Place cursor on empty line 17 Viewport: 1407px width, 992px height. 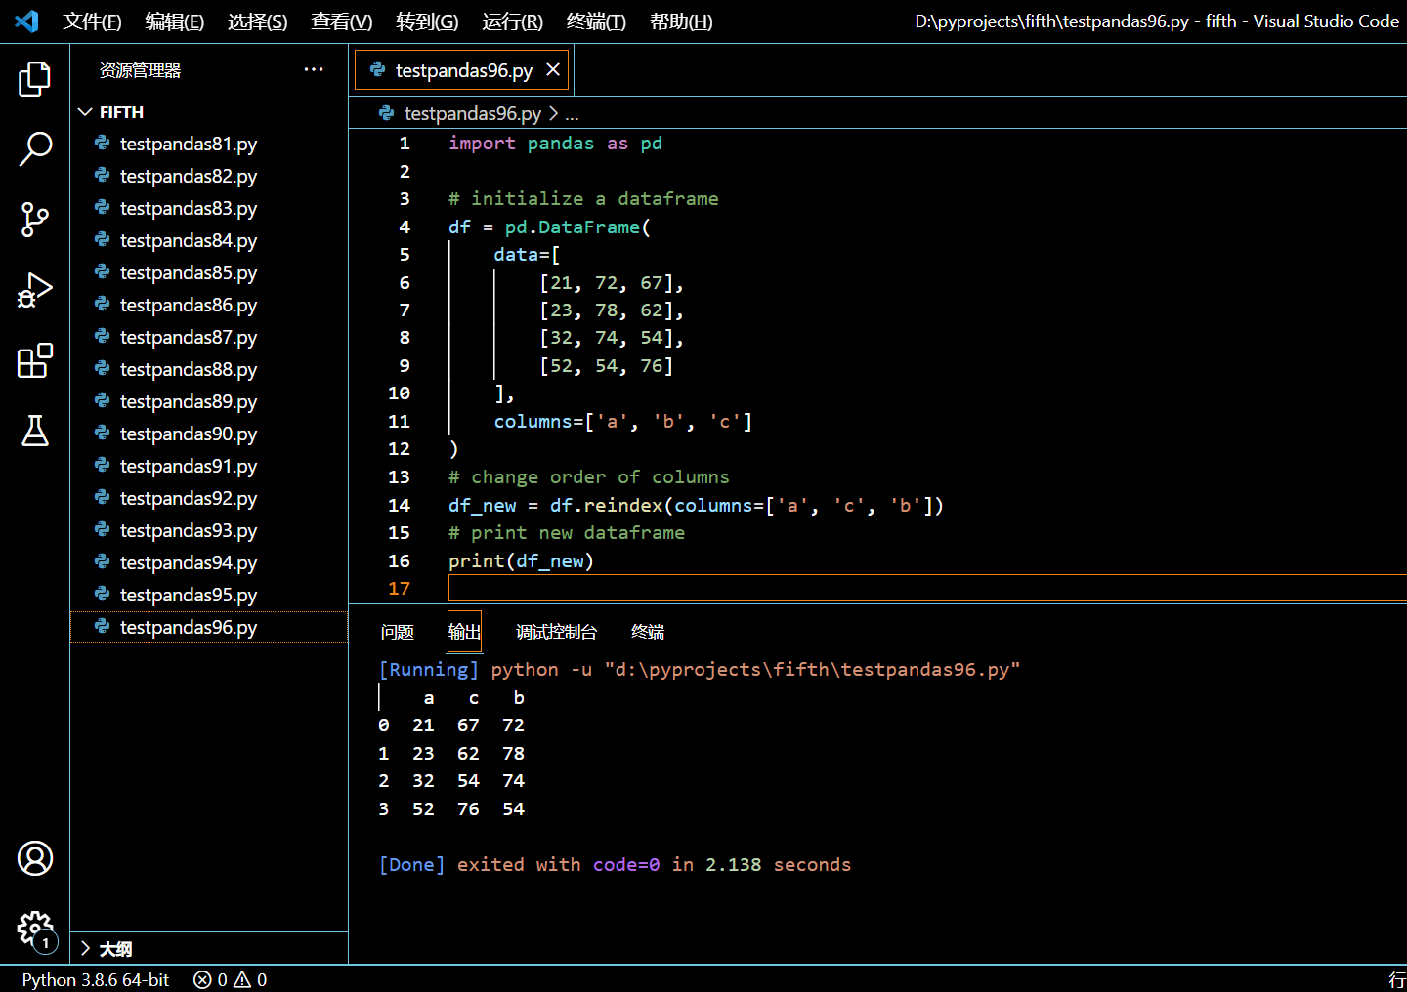tap(927, 588)
